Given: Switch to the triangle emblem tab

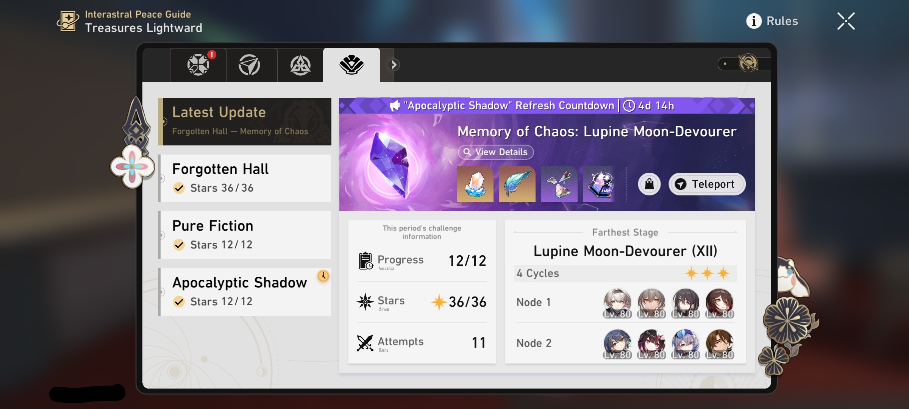Looking at the screenshot, I should tap(300, 65).
